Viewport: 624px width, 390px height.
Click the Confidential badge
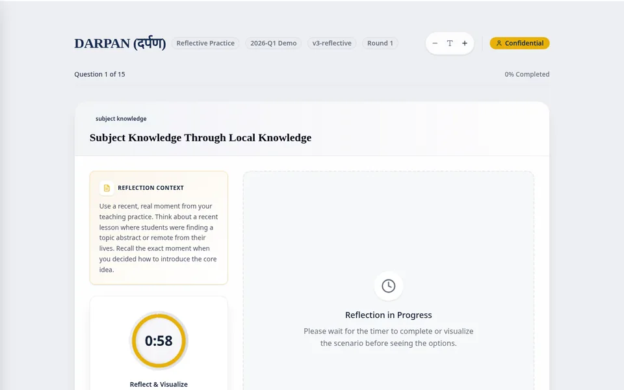tap(519, 44)
